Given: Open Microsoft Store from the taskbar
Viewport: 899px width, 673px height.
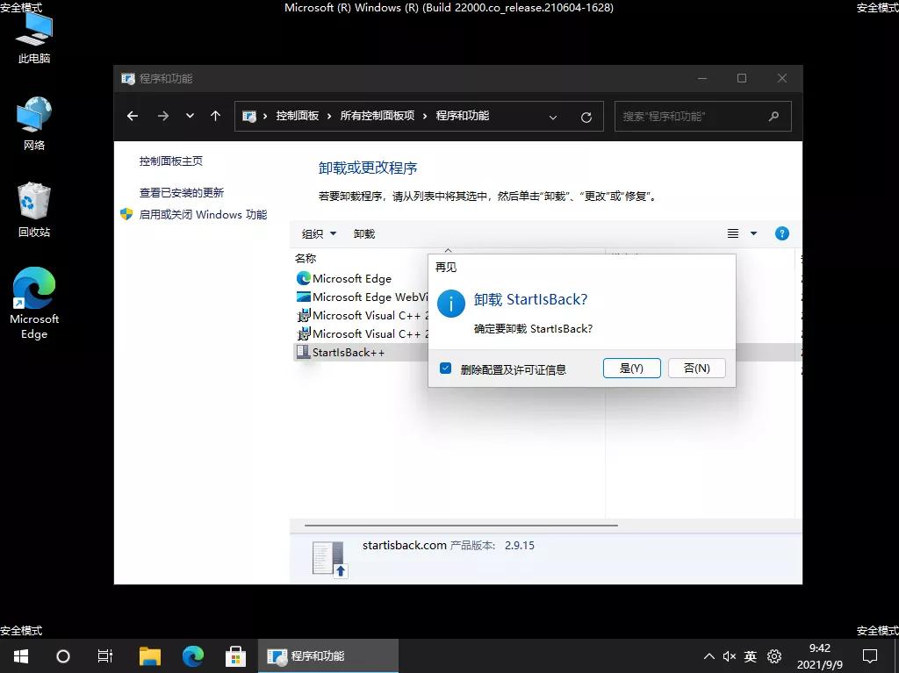Looking at the screenshot, I should pos(234,655).
